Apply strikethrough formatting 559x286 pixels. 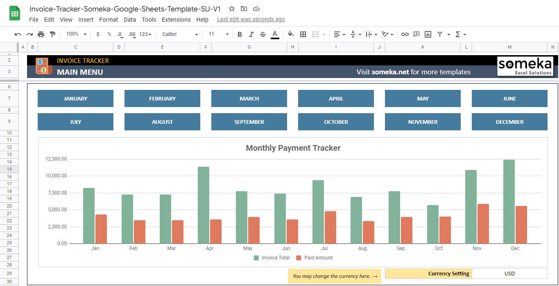tap(263, 34)
